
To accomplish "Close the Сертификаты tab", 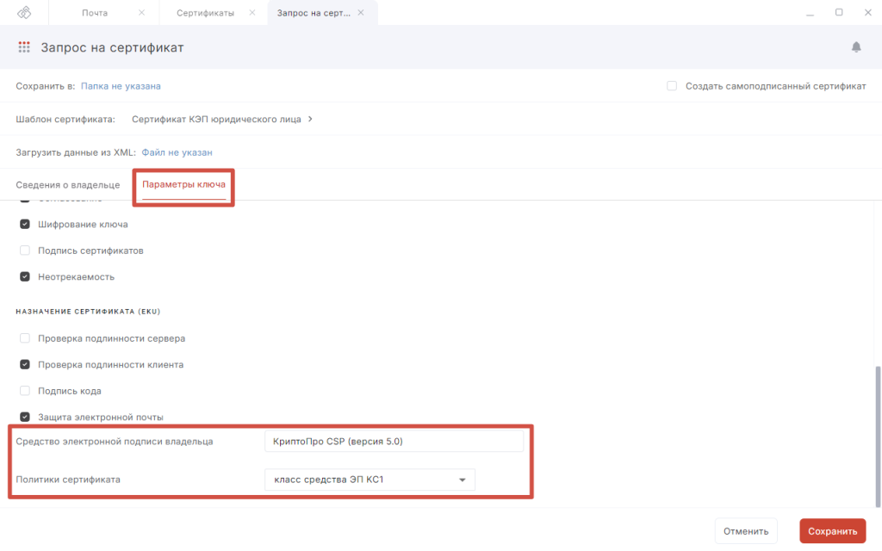I will [252, 12].
